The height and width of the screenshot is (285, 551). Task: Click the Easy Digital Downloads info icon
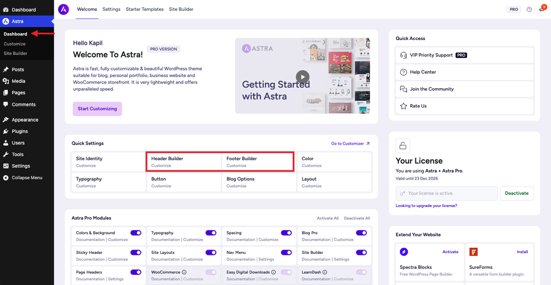[x=273, y=272]
